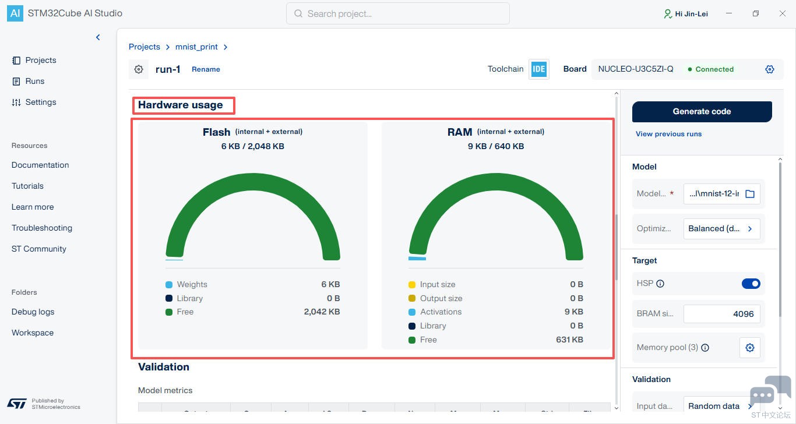Restore down the application window
796x424 pixels.
point(756,13)
